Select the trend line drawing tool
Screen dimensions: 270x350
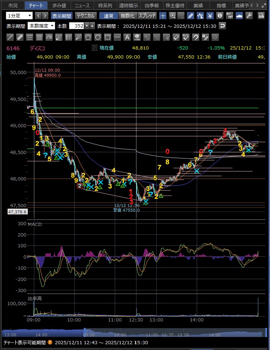tap(10, 37)
